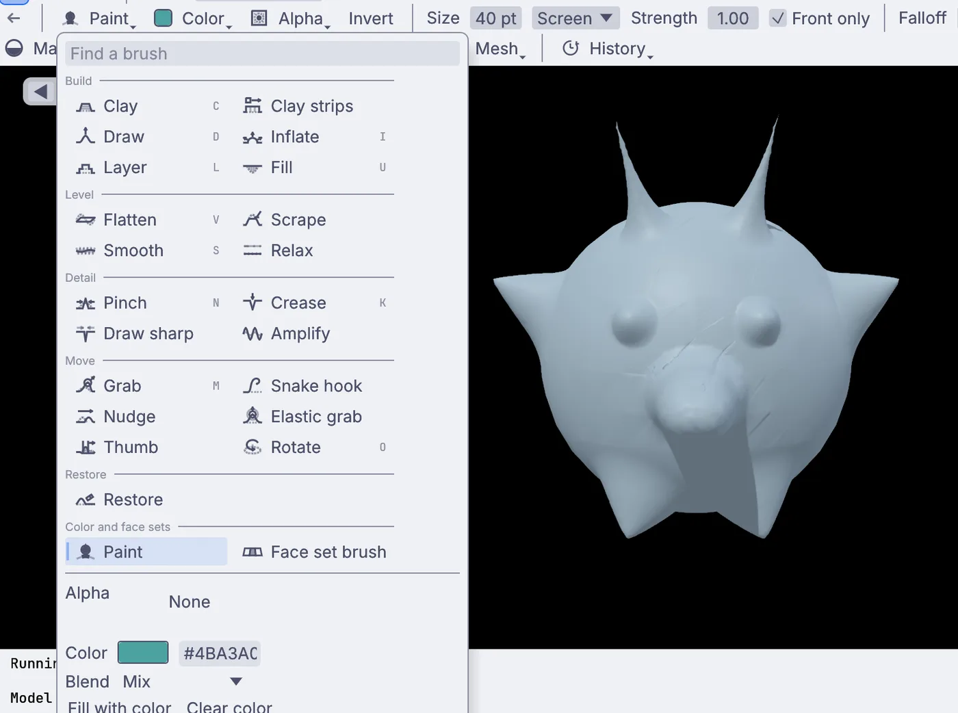The width and height of the screenshot is (958, 713).
Task: Click the Invert button
Action: pos(371,18)
